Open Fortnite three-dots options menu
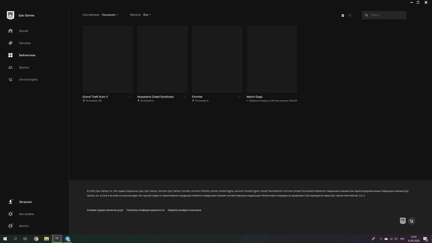The image size is (432, 243). (x=240, y=97)
